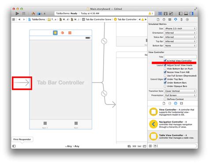Go forward in the jump bar history
The height and width of the screenshot is (164, 209).
tap(24, 19)
